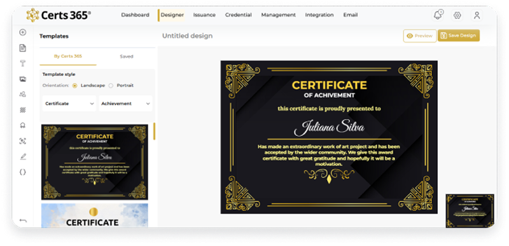Click the add element plus icon in sidebar

click(x=23, y=32)
